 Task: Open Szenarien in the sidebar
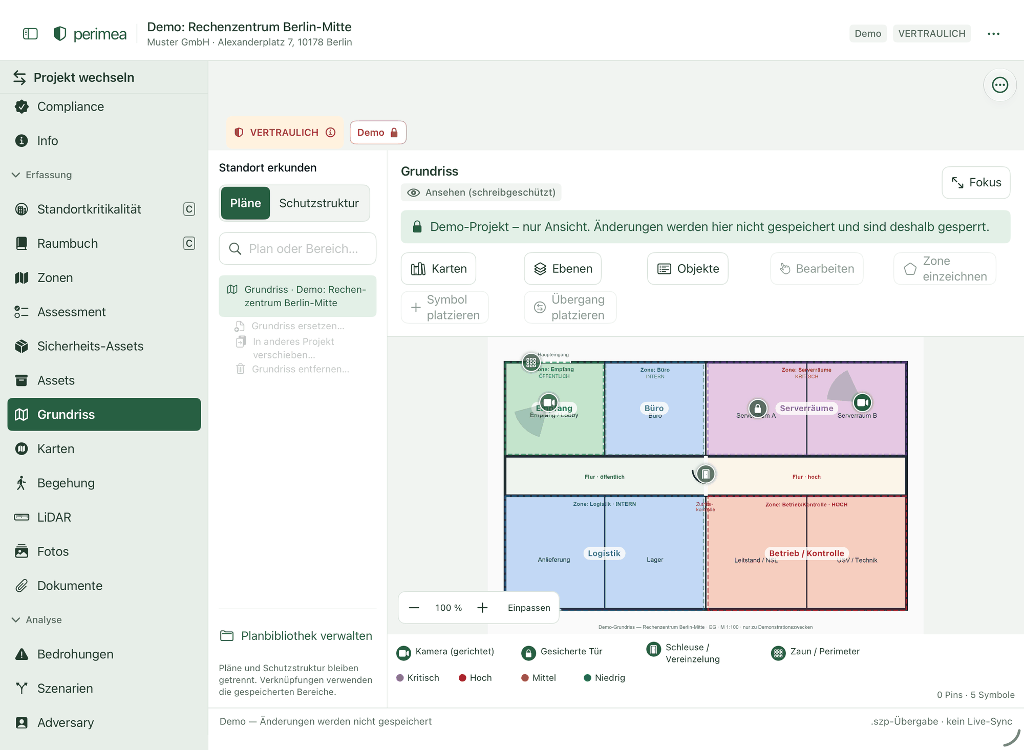click(x=104, y=689)
